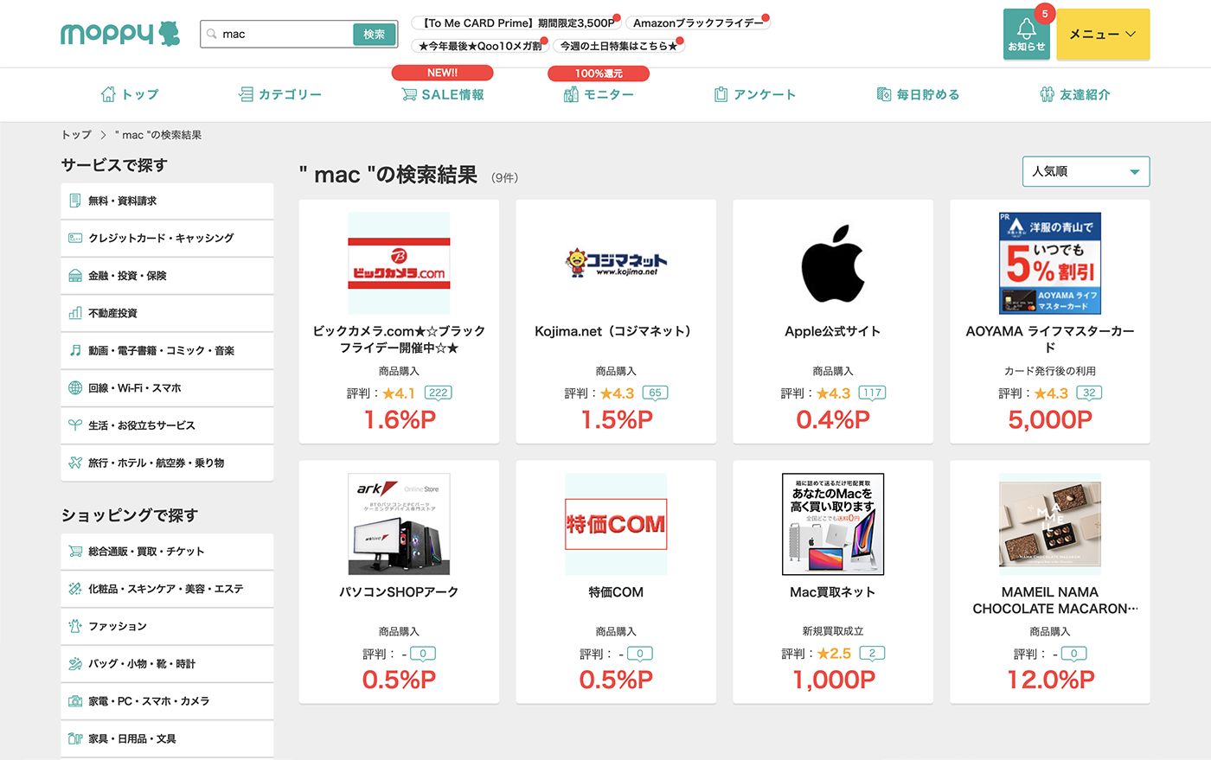This screenshot has height=760, width=1211.
Task: Click the cart icon for 総合通販
Action: [x=75, y=552]
